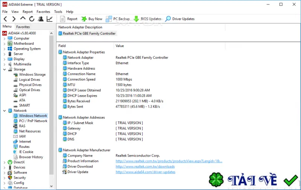Expand the Display tree node

pos(5,59)
